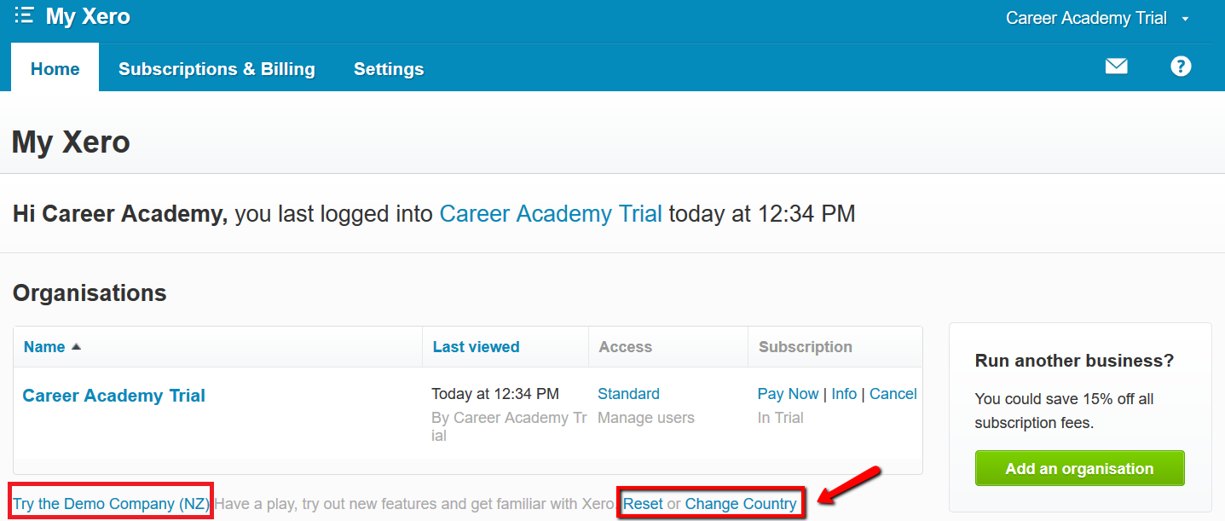
Task: Click the Career Academy Trial link in greeting
Action: [x=551, y=213]
